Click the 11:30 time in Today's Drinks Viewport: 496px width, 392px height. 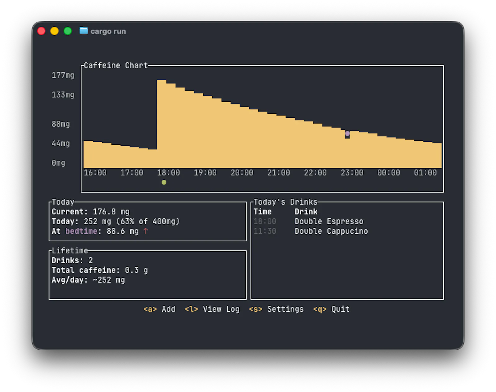[x=265, y=231]
